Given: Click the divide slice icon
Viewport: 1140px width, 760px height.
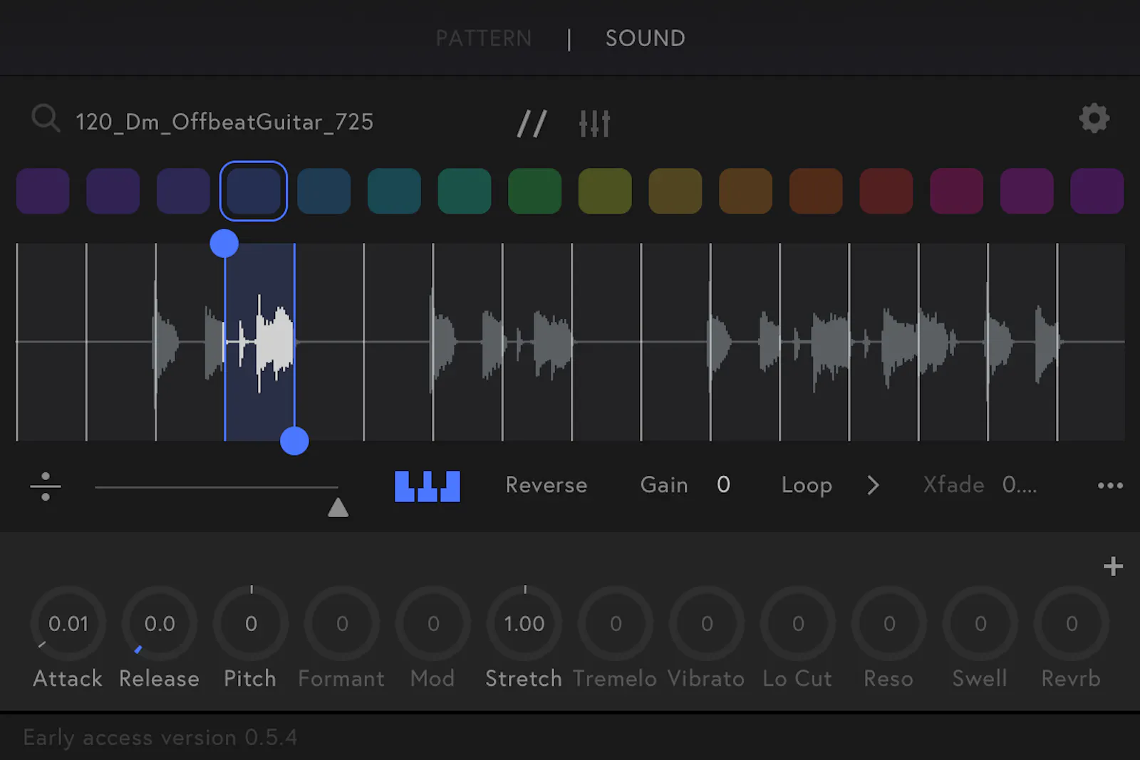Looking at the screenshot, I should [46, 486].
